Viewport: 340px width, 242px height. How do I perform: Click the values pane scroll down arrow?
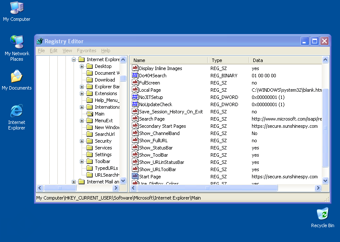point(325,180)
